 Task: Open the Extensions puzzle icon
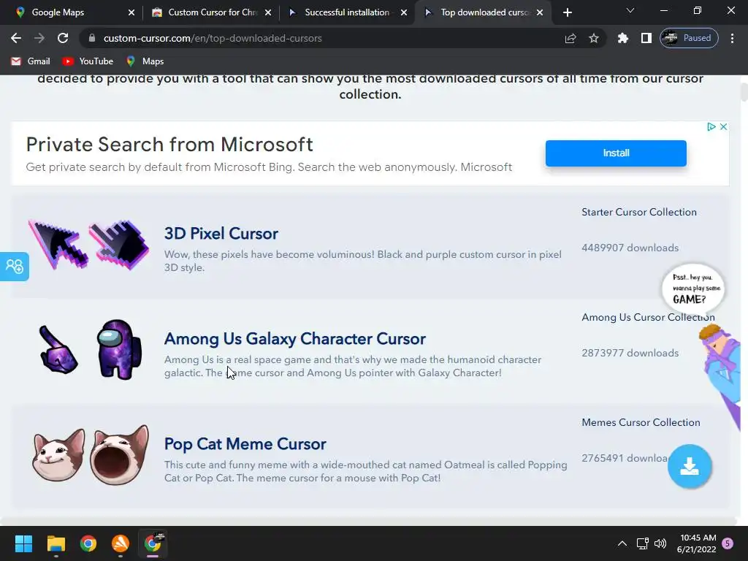pos(622,38)
